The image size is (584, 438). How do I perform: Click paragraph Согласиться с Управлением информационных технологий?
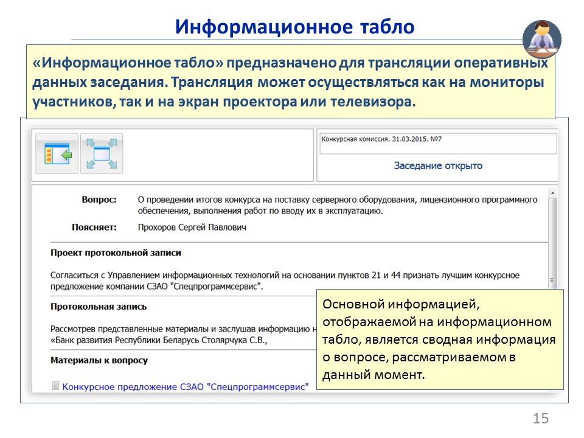[285, 281]
